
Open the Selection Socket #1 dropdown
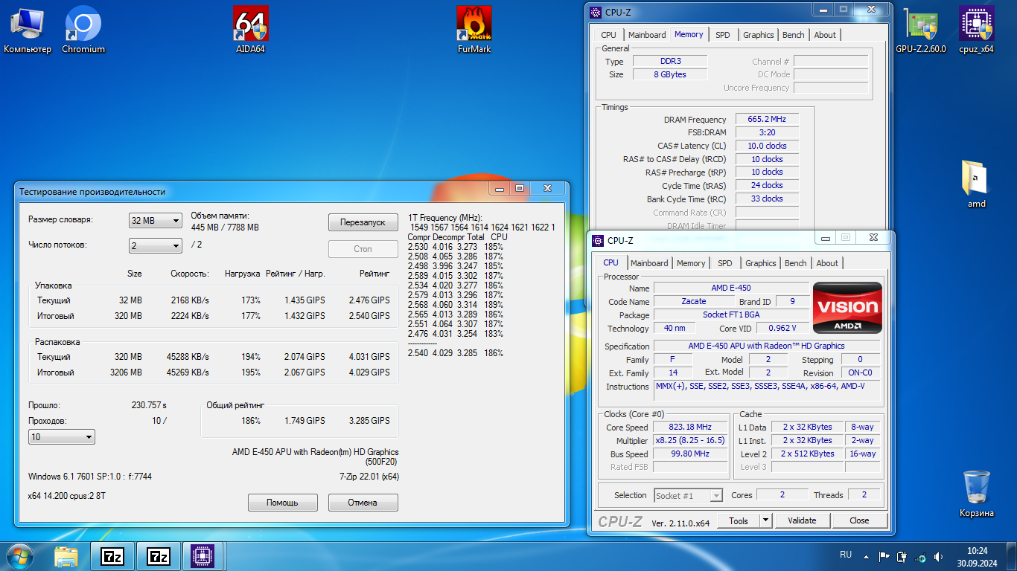(688, 495)
